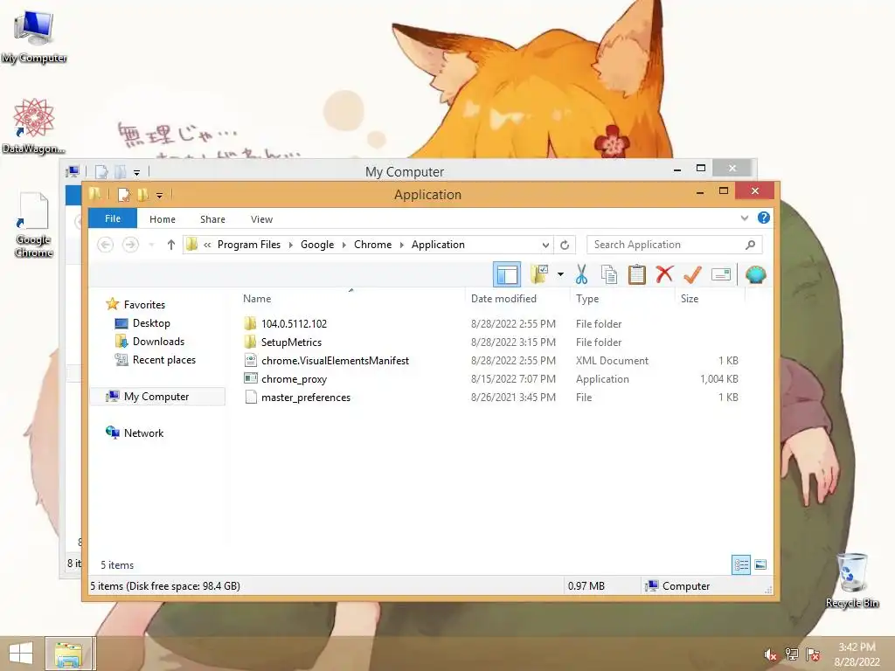895x671 pixels.
Task: Click new folder icon in quick access toolbar
Action: click(x=142, y=195)
